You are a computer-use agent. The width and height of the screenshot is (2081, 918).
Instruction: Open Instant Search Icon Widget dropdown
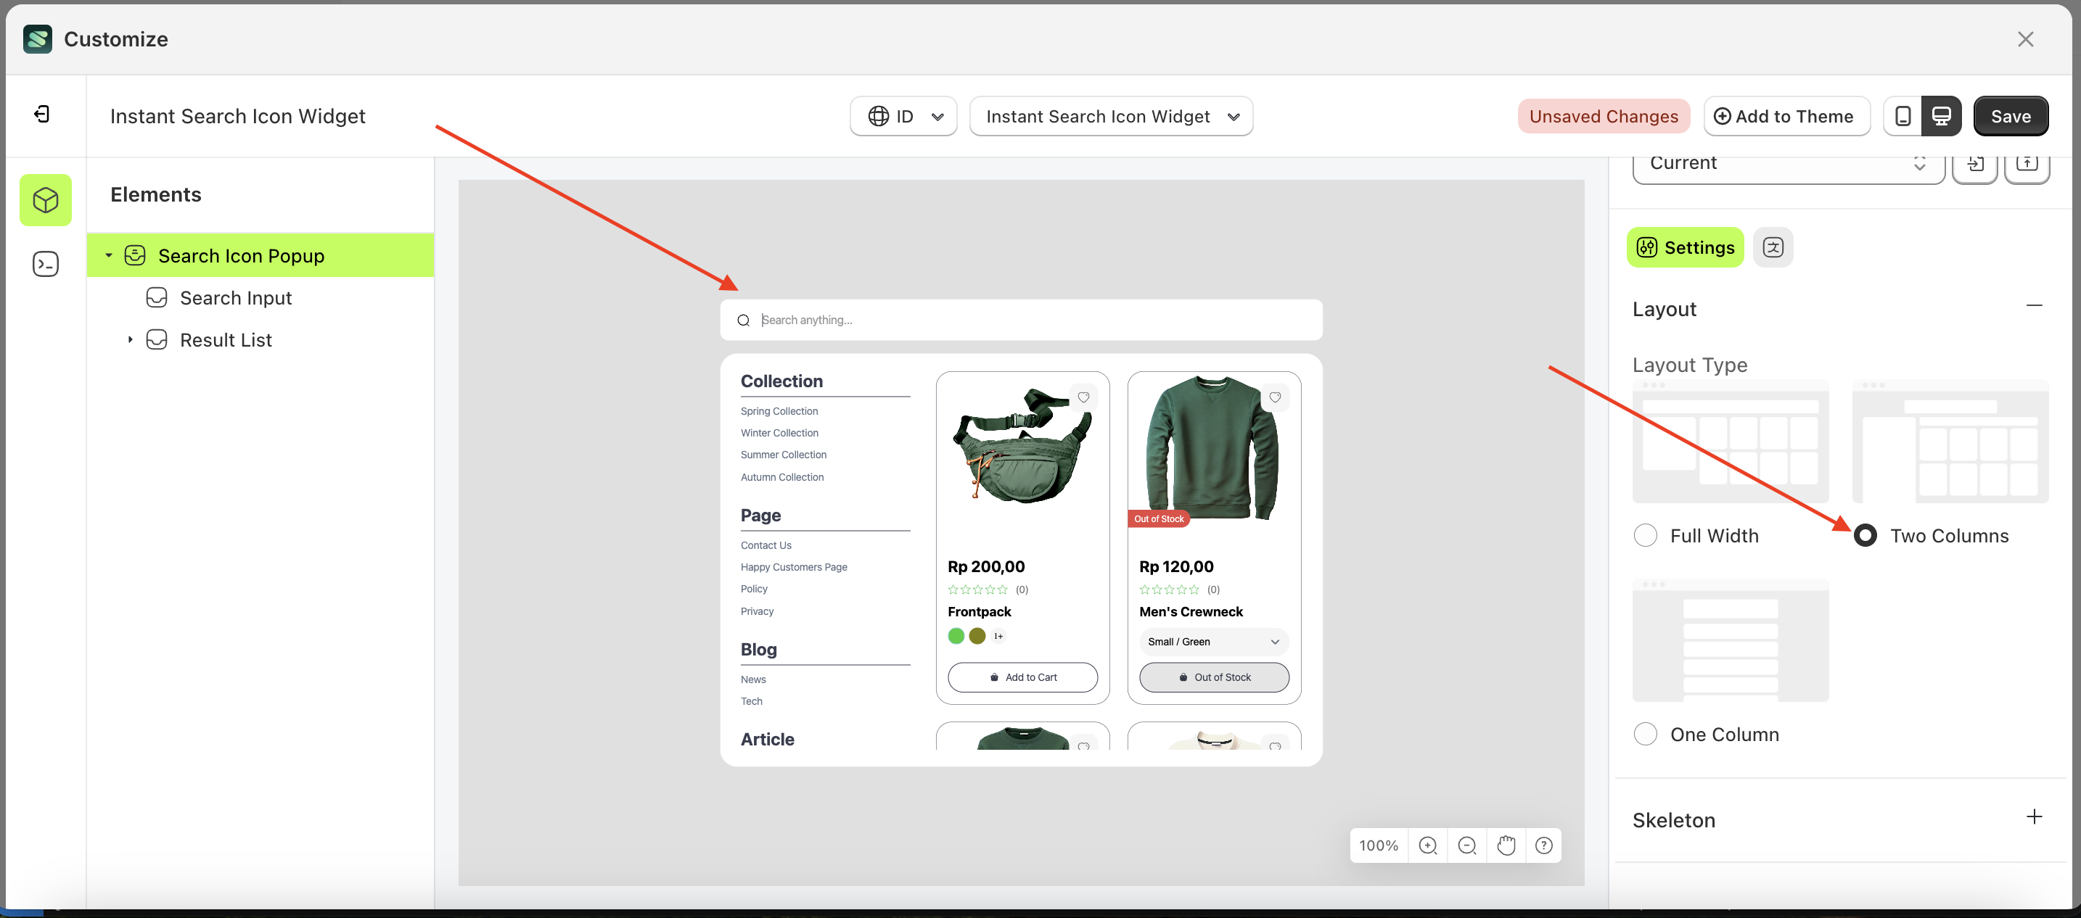tap(1111, 116)
